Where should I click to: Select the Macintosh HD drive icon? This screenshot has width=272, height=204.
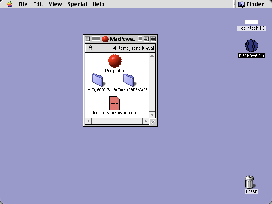(x=251, y=22)
